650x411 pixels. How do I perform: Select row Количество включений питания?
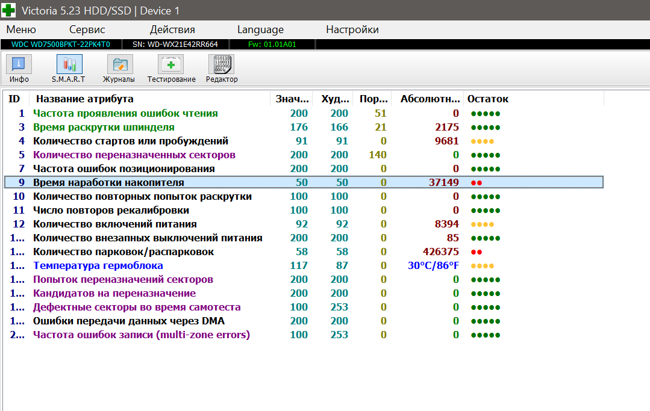tap(304, 224)
